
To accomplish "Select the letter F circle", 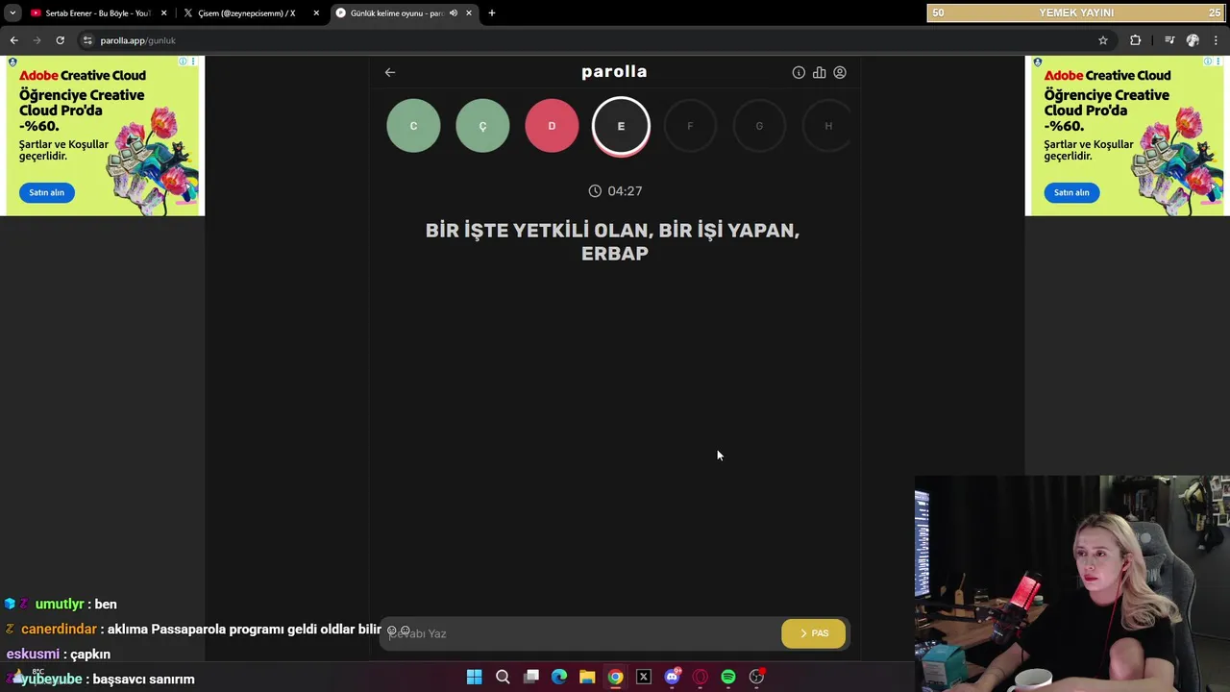I will click(690, 126).
